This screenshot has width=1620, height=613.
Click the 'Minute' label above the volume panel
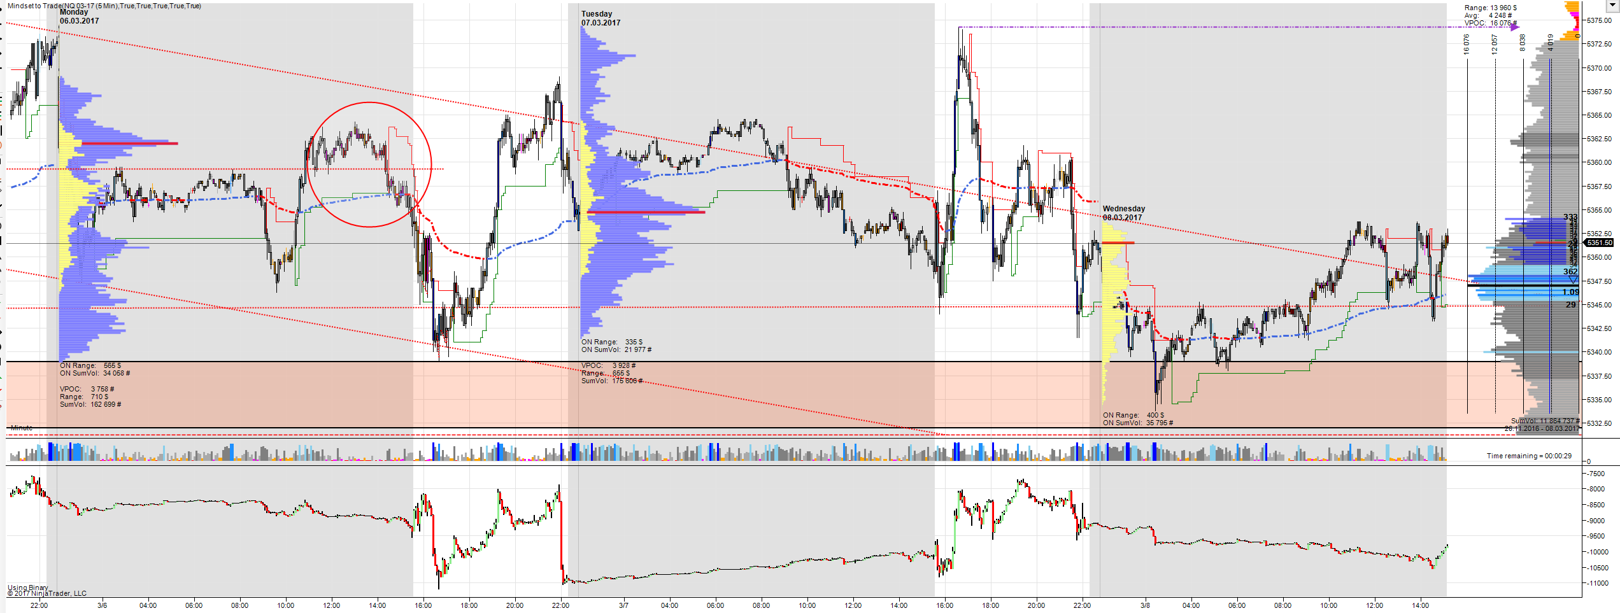point(22,428)
